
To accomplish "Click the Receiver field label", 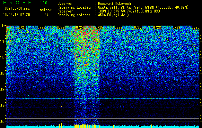I will (65, 11).
